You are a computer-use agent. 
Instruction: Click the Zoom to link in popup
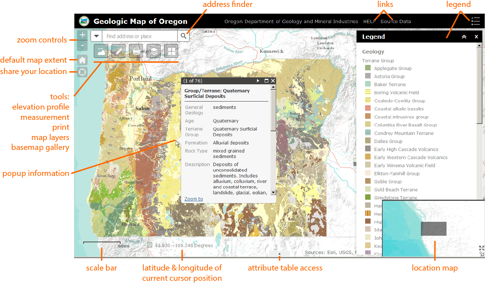pyautogui.click(x=194, y=199)
